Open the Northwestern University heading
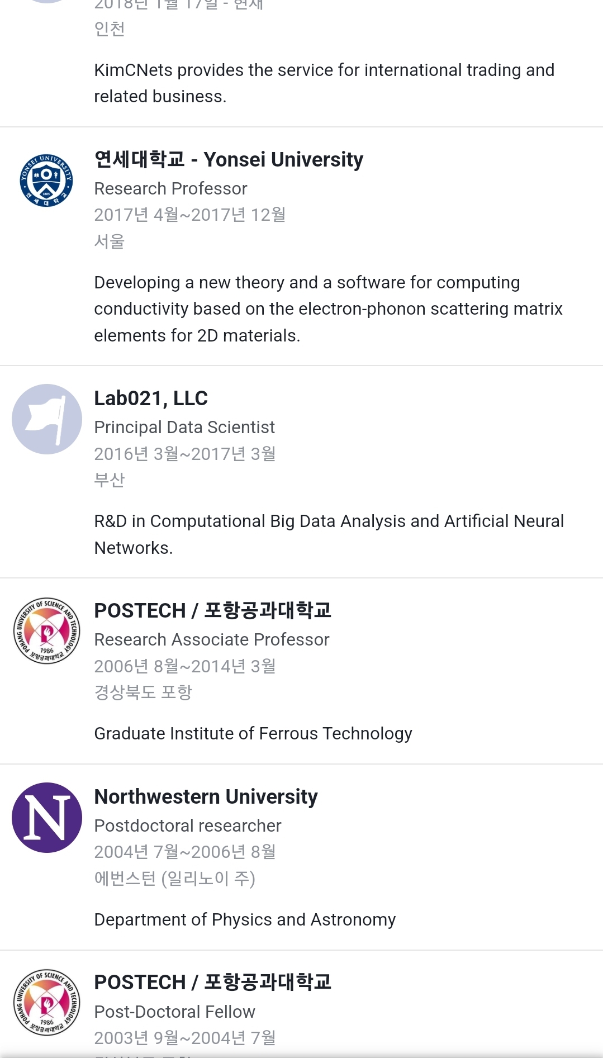The image size is (603, 1058). click(x=206, y=796)
